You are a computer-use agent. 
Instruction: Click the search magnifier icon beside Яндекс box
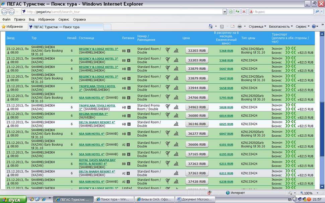click(317, 12)
